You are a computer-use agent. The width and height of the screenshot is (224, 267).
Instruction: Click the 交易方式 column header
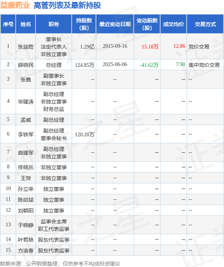click(205, 24)
